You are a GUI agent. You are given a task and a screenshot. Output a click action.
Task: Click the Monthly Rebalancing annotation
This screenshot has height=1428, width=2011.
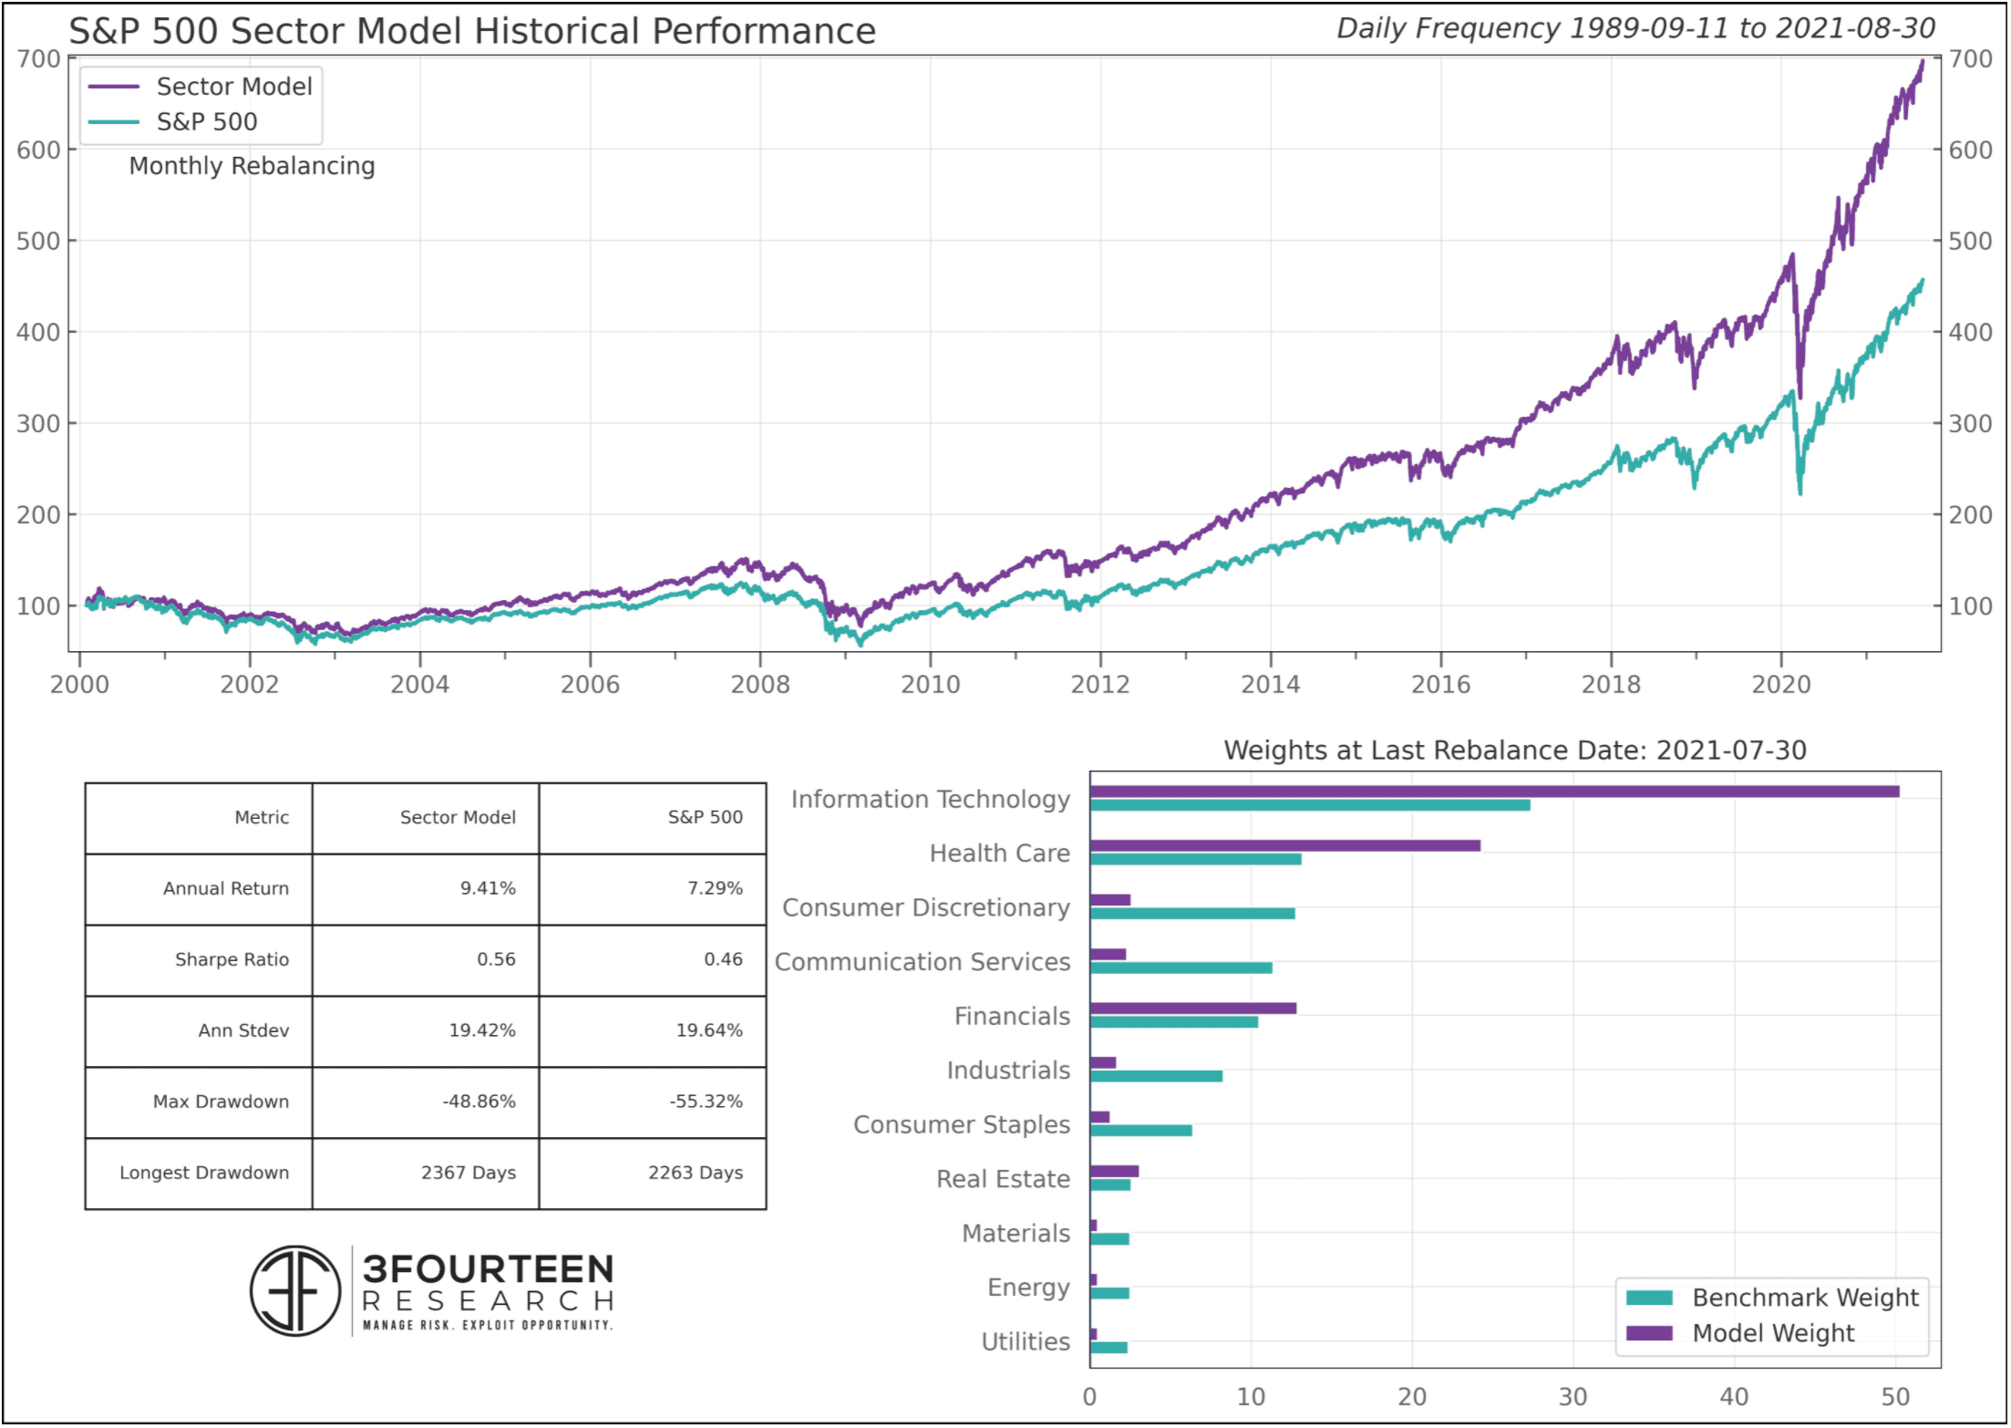[252, 166]
